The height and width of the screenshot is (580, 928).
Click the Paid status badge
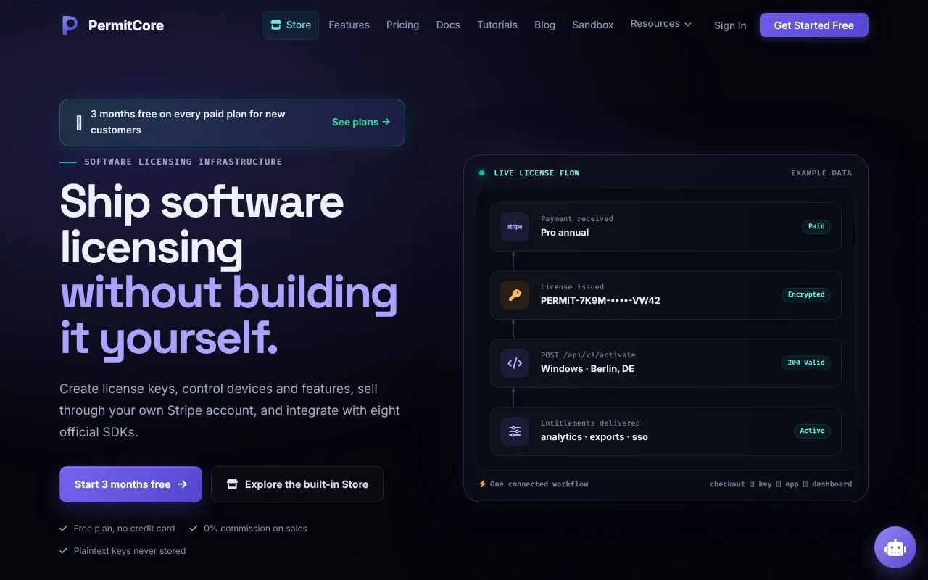pos(816,226)
